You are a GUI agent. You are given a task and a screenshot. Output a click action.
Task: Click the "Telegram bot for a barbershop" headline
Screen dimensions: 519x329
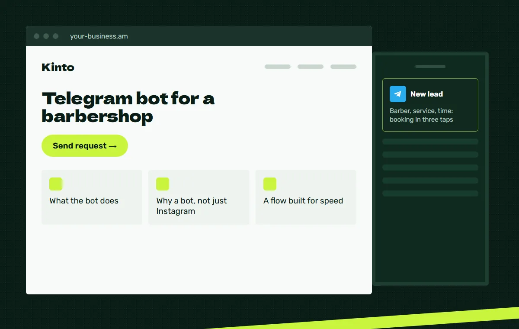tap(128, 107)
